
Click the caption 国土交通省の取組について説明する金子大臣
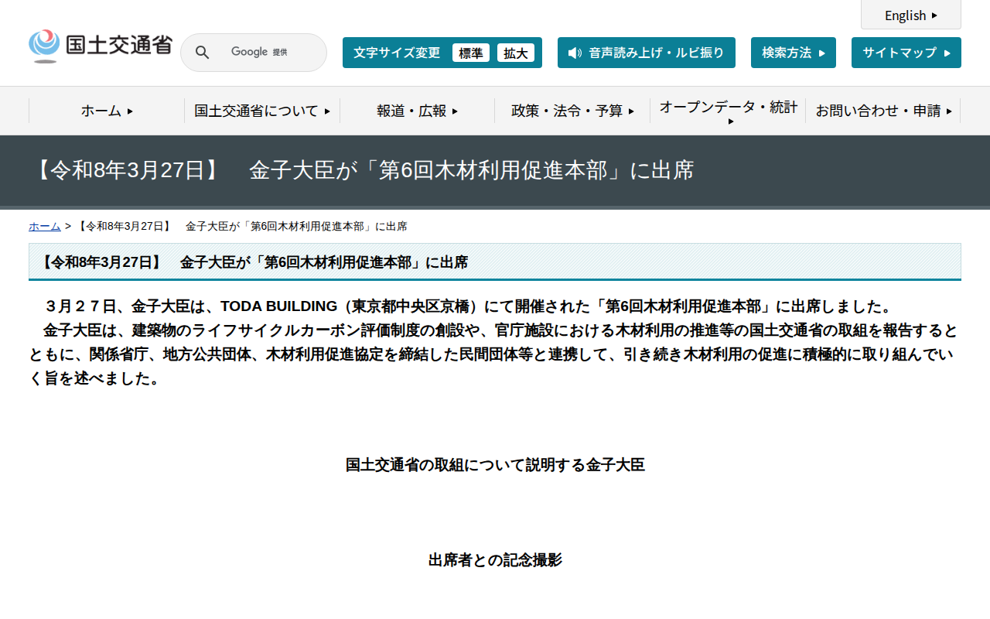click(x=495, y=465)
